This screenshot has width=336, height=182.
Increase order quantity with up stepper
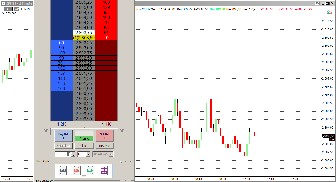coord(73,153)
